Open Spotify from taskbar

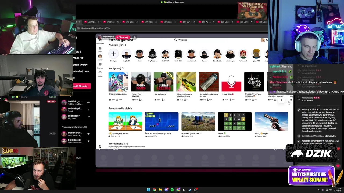[x=172, y=190]
